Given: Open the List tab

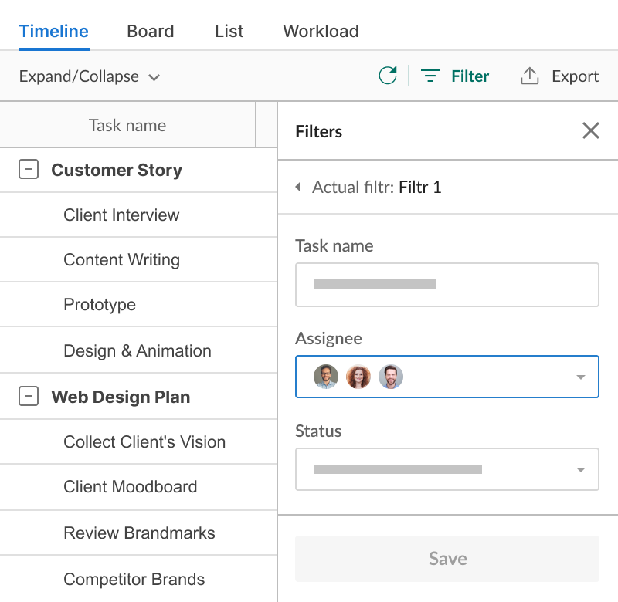Looking at the screenshot, I should pyautogui.click(x=229, y=32).
